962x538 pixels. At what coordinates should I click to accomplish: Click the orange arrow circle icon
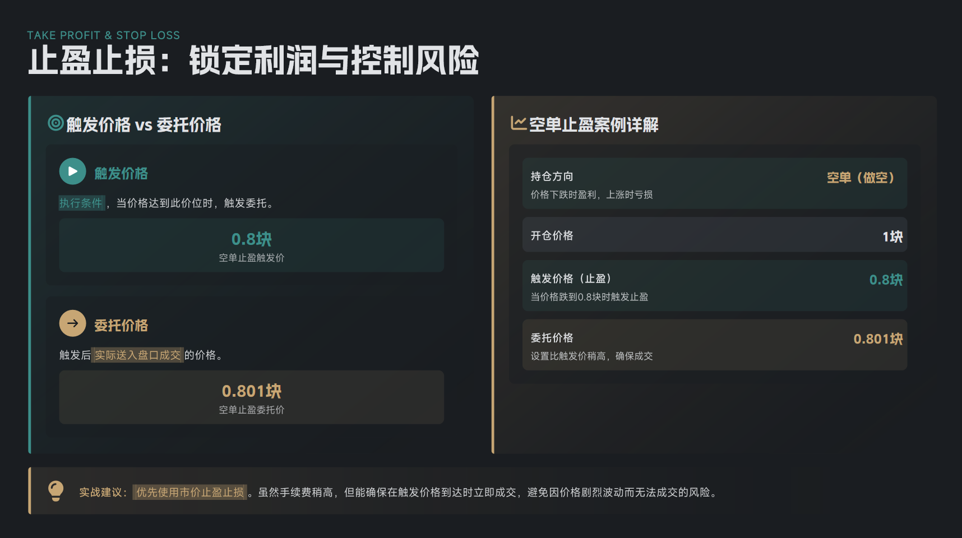point(73,323)
